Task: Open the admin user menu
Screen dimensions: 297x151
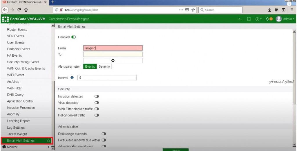Action: (285, 19)
